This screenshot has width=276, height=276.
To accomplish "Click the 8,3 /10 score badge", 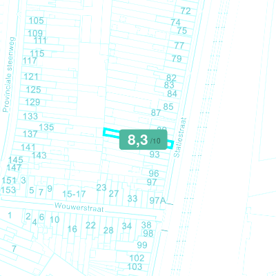I will point(143,139).
